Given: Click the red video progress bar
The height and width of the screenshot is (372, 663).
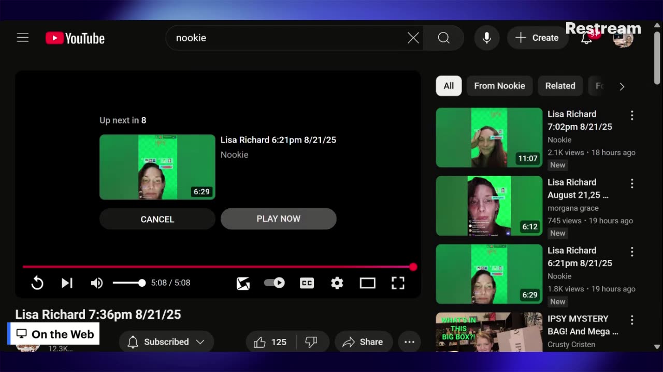Looking at the screenshot, I should click(218, 267).
